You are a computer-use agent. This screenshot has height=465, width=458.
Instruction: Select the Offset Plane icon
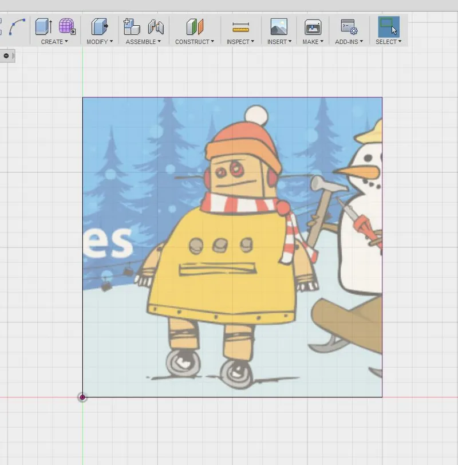[x=195, y=27]
